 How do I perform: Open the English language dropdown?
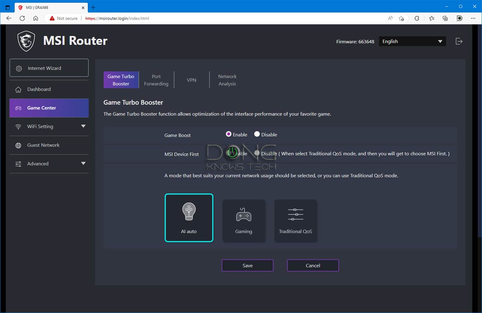pos(413,41)
